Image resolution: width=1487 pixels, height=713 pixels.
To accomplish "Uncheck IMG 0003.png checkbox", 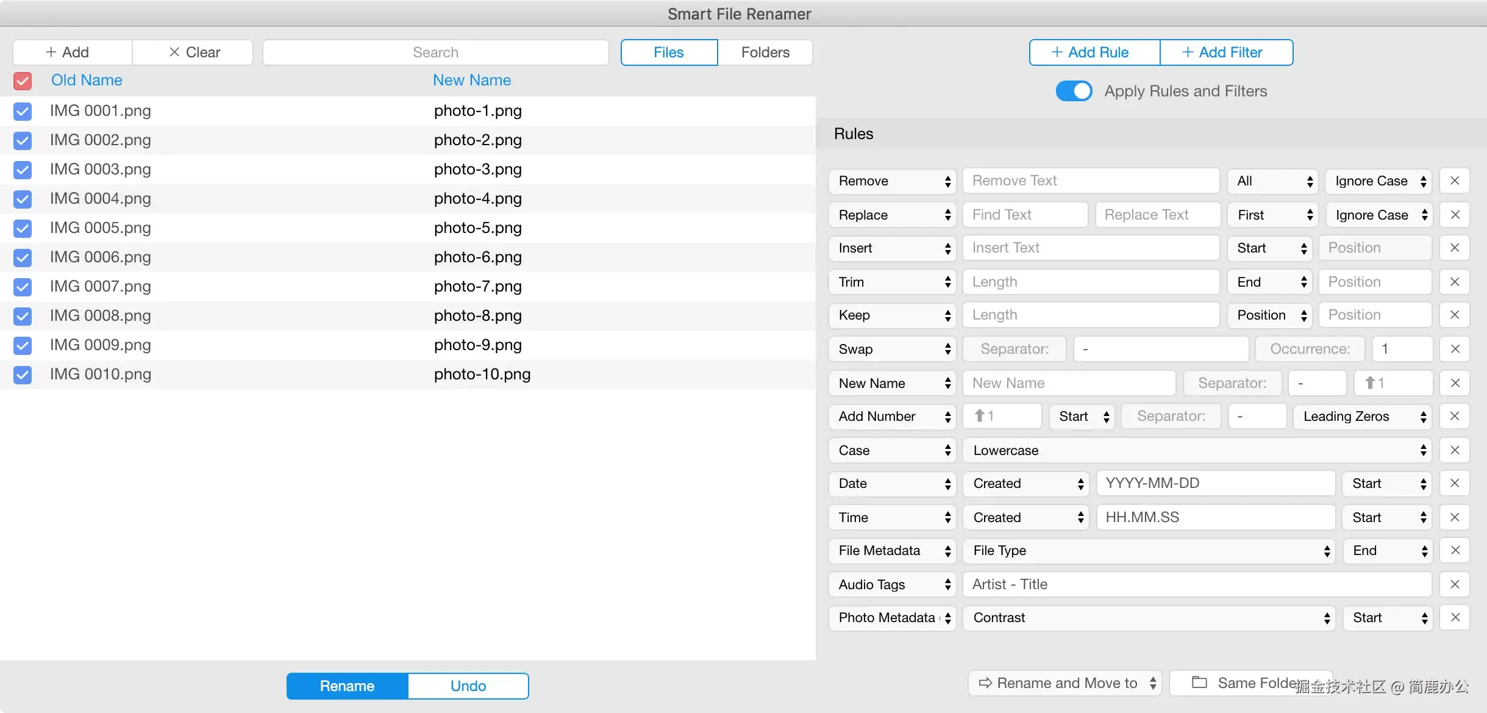I will (x=23, y=170).
